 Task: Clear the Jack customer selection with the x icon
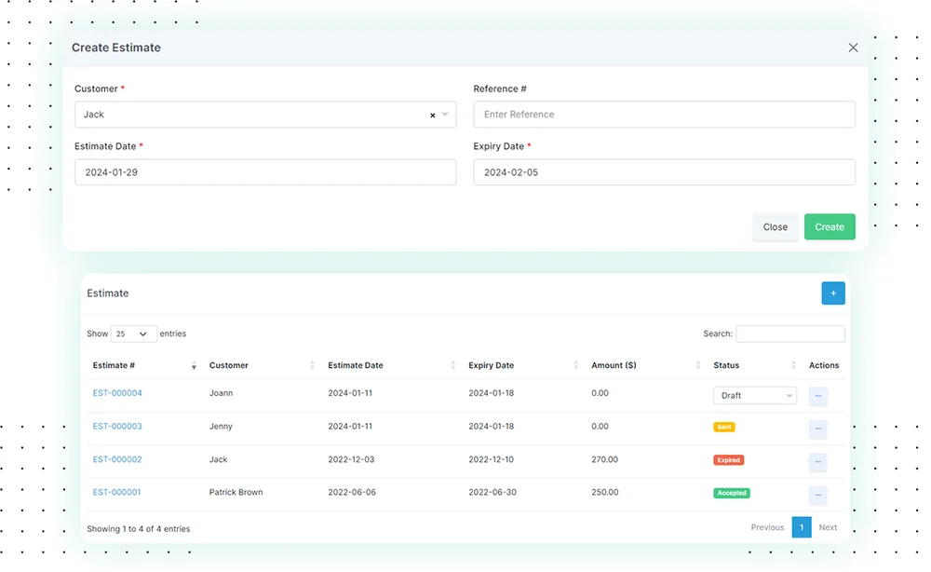click(432, 114)
